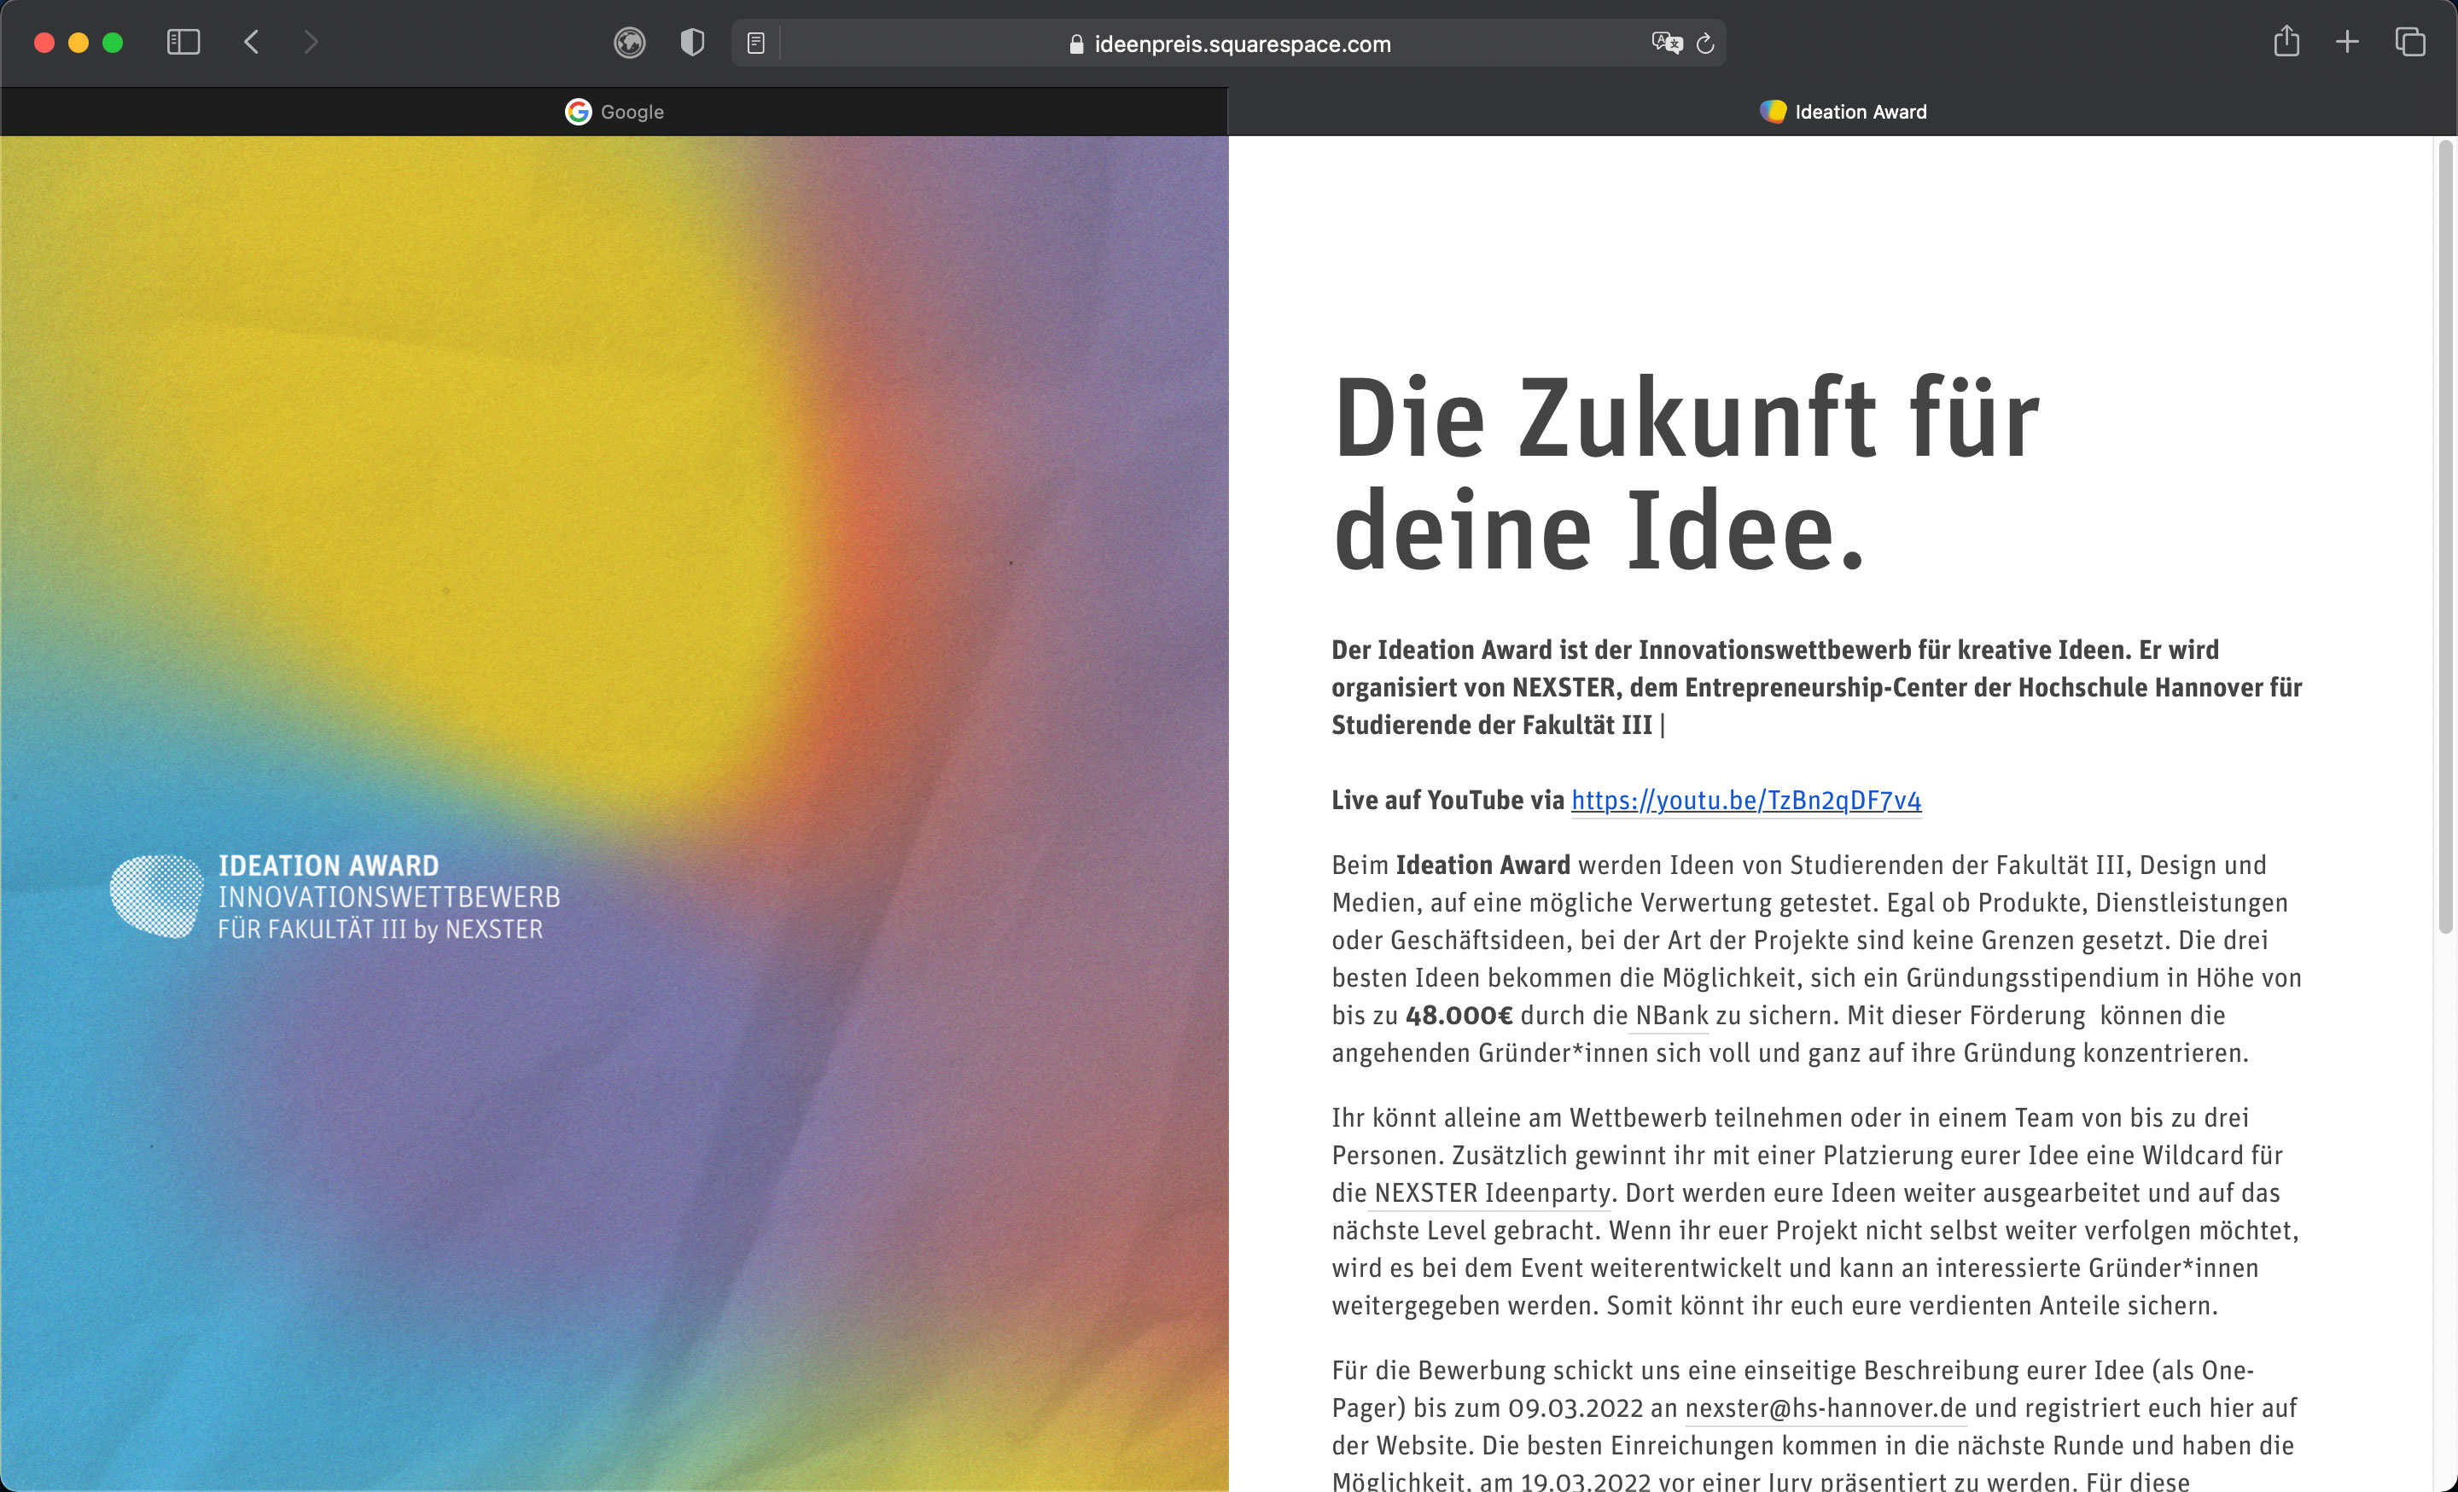The height and width of the screenshot is (1492, 2458).
Task: Open the globe extension icon in toolbar
Action: pyautogui.click(x=630, y=43)
